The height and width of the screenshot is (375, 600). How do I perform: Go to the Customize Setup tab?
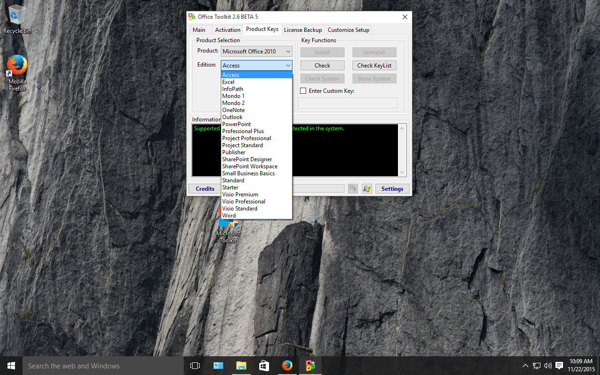tap(348, 30)
